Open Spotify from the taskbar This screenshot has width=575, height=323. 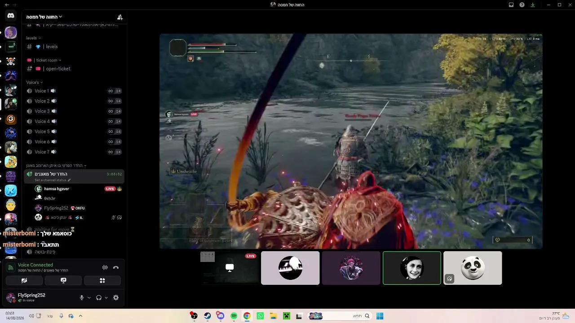click(x=234, y=316)
